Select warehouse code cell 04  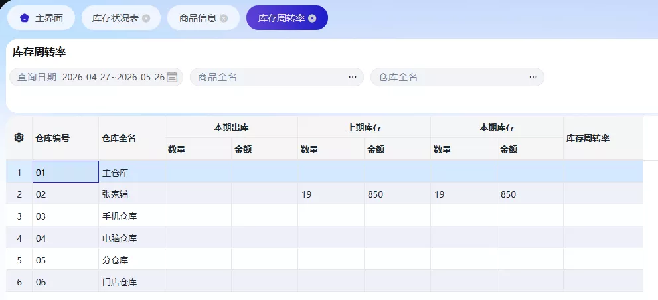66,238
